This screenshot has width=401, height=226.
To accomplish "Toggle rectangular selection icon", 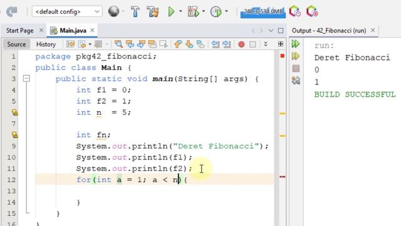I will tap(164, 45).
